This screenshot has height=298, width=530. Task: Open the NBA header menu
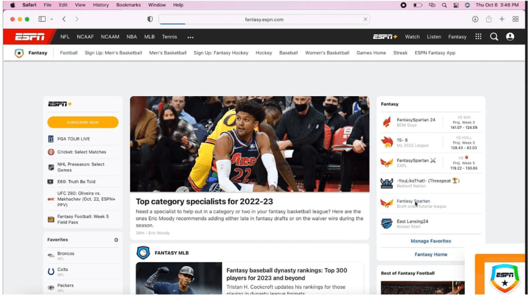[x=131, y=37]
